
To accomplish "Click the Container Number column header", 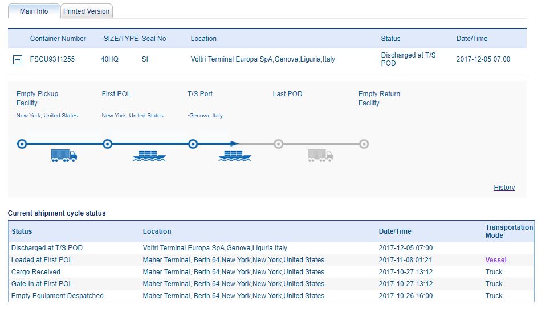I will (x=58, y=39).
